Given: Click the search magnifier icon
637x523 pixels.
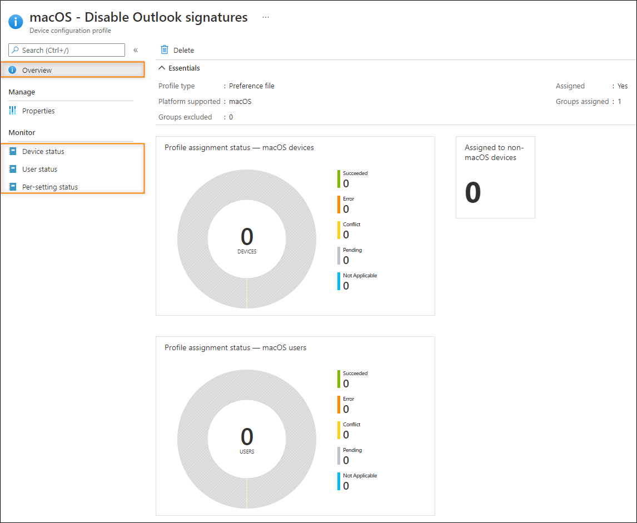Looking at the screenshot, I should point(15,50).
